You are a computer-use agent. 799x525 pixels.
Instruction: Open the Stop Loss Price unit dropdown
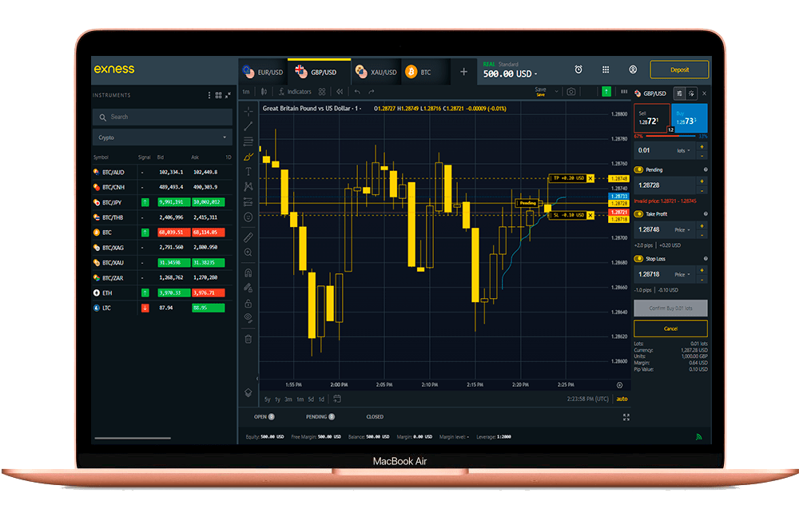pos(682,275)
